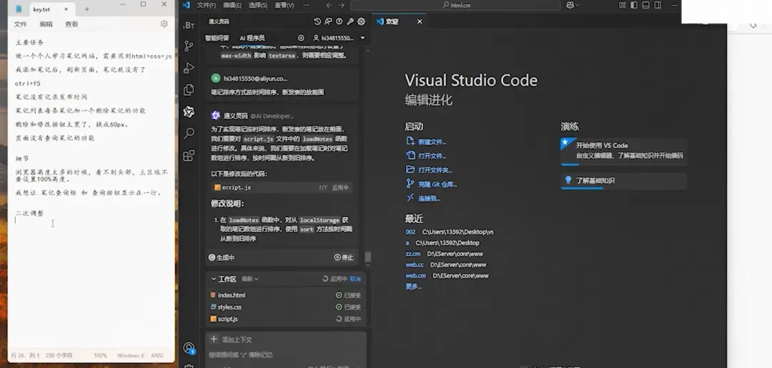This screenshot has height=368, width=772.
Task: Open 查看(V) menu in VS Code
Action: (284, 6)
